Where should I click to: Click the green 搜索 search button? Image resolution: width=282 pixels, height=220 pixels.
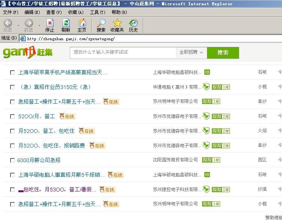pos(223,53)
